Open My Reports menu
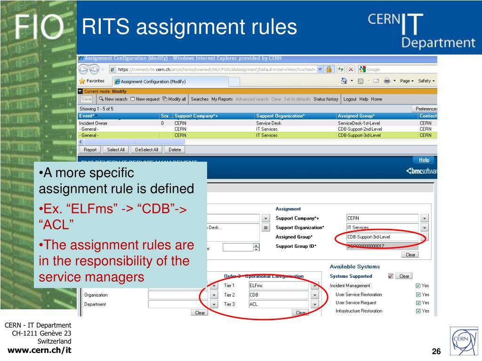The height and width of the screenshot is (361, 482). [x=222, y=99]
